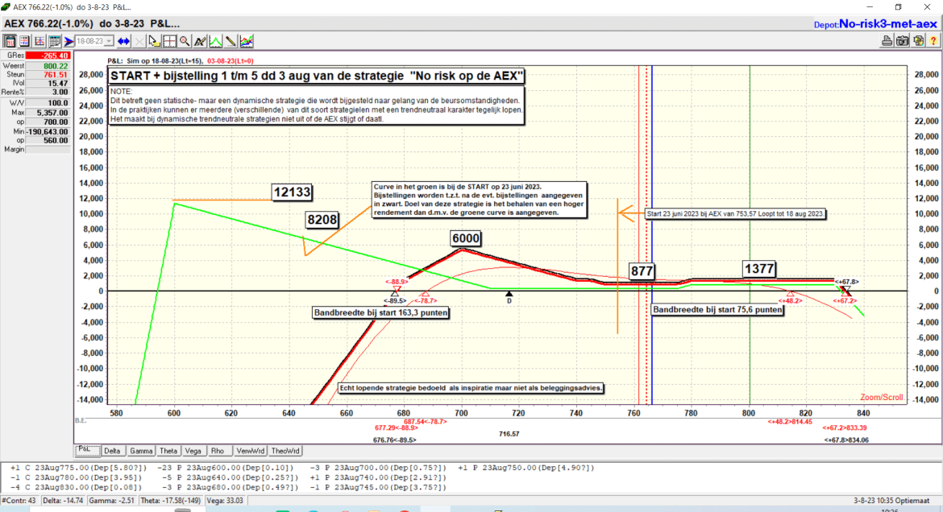The image size is (943, 512).
Task: Click the Max value 5,357.00
Action: click(x=48, y=113)
